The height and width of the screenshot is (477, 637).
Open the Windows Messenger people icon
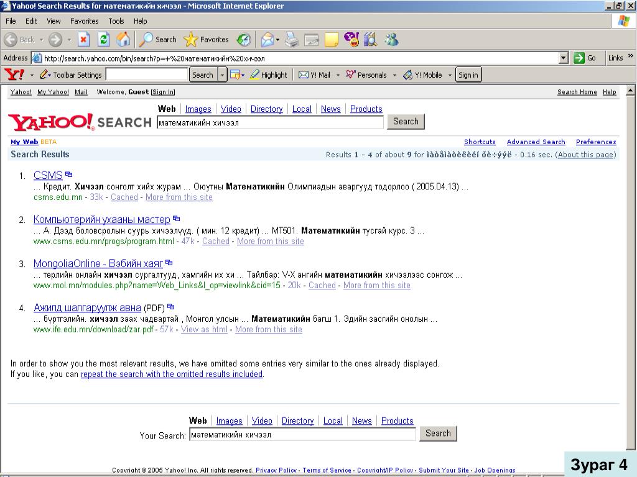tap(391, 39)
